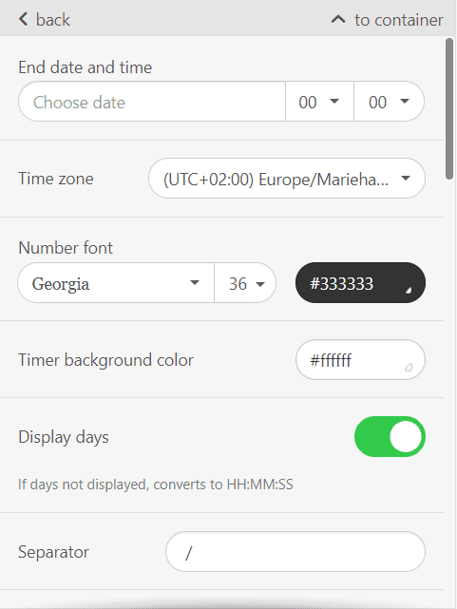This screenshot has height=609, width=457.
Task: Click the Separator text input field
Action: 295,551
